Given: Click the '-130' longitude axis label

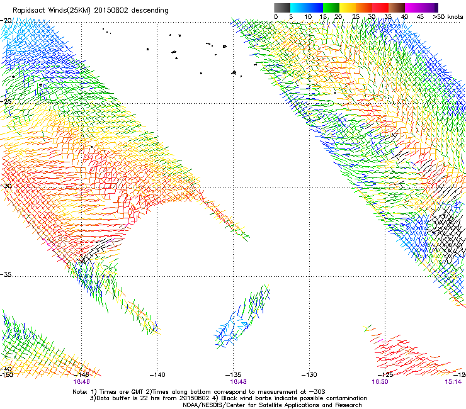Looking at the screenshot, I should tap(309, 375).
